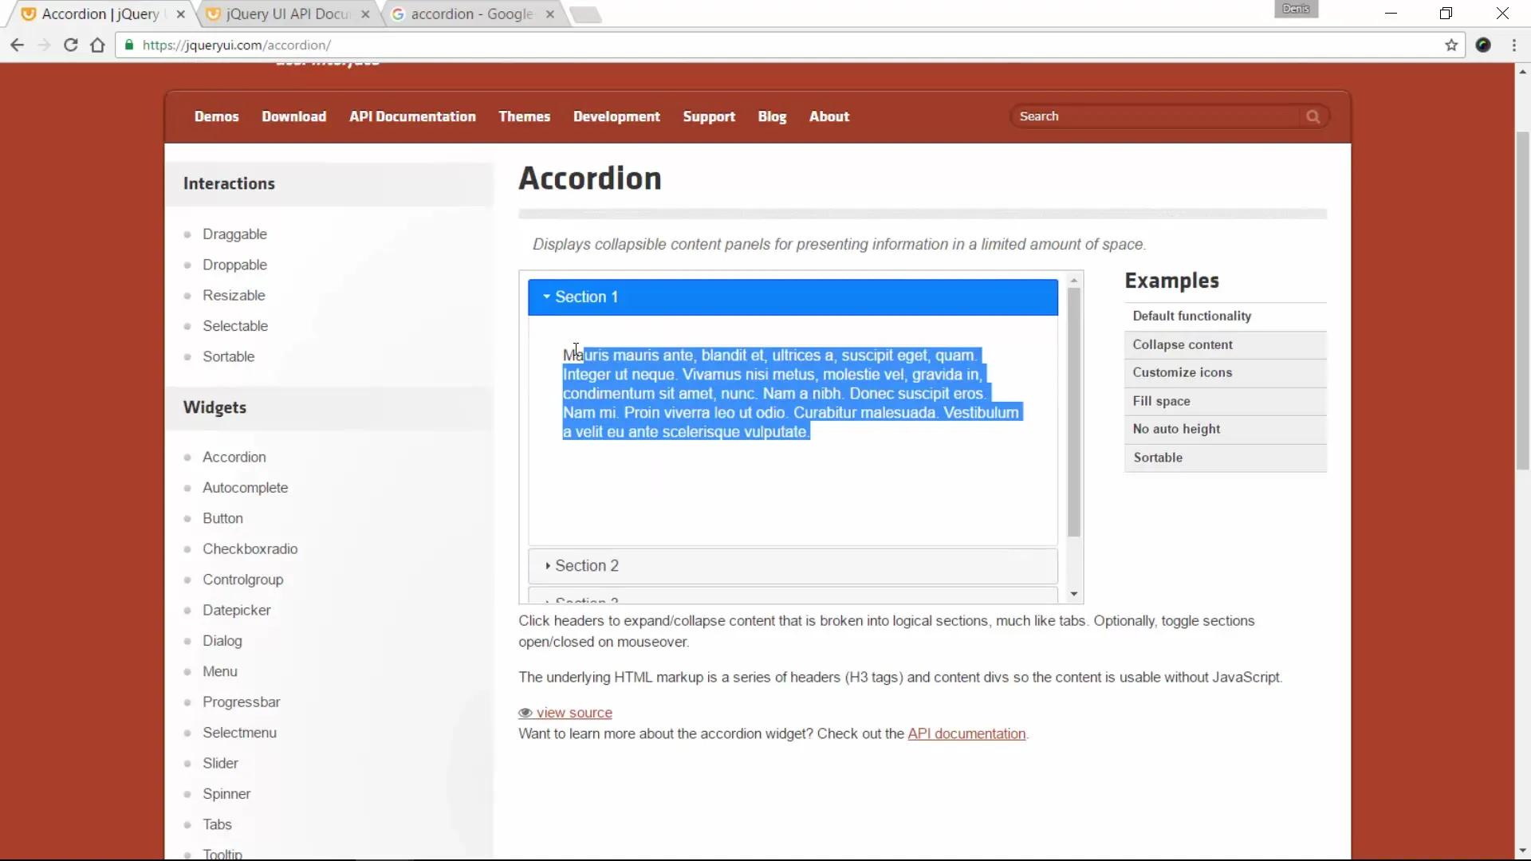Open the Datepicker widget page

coord(237,611)
